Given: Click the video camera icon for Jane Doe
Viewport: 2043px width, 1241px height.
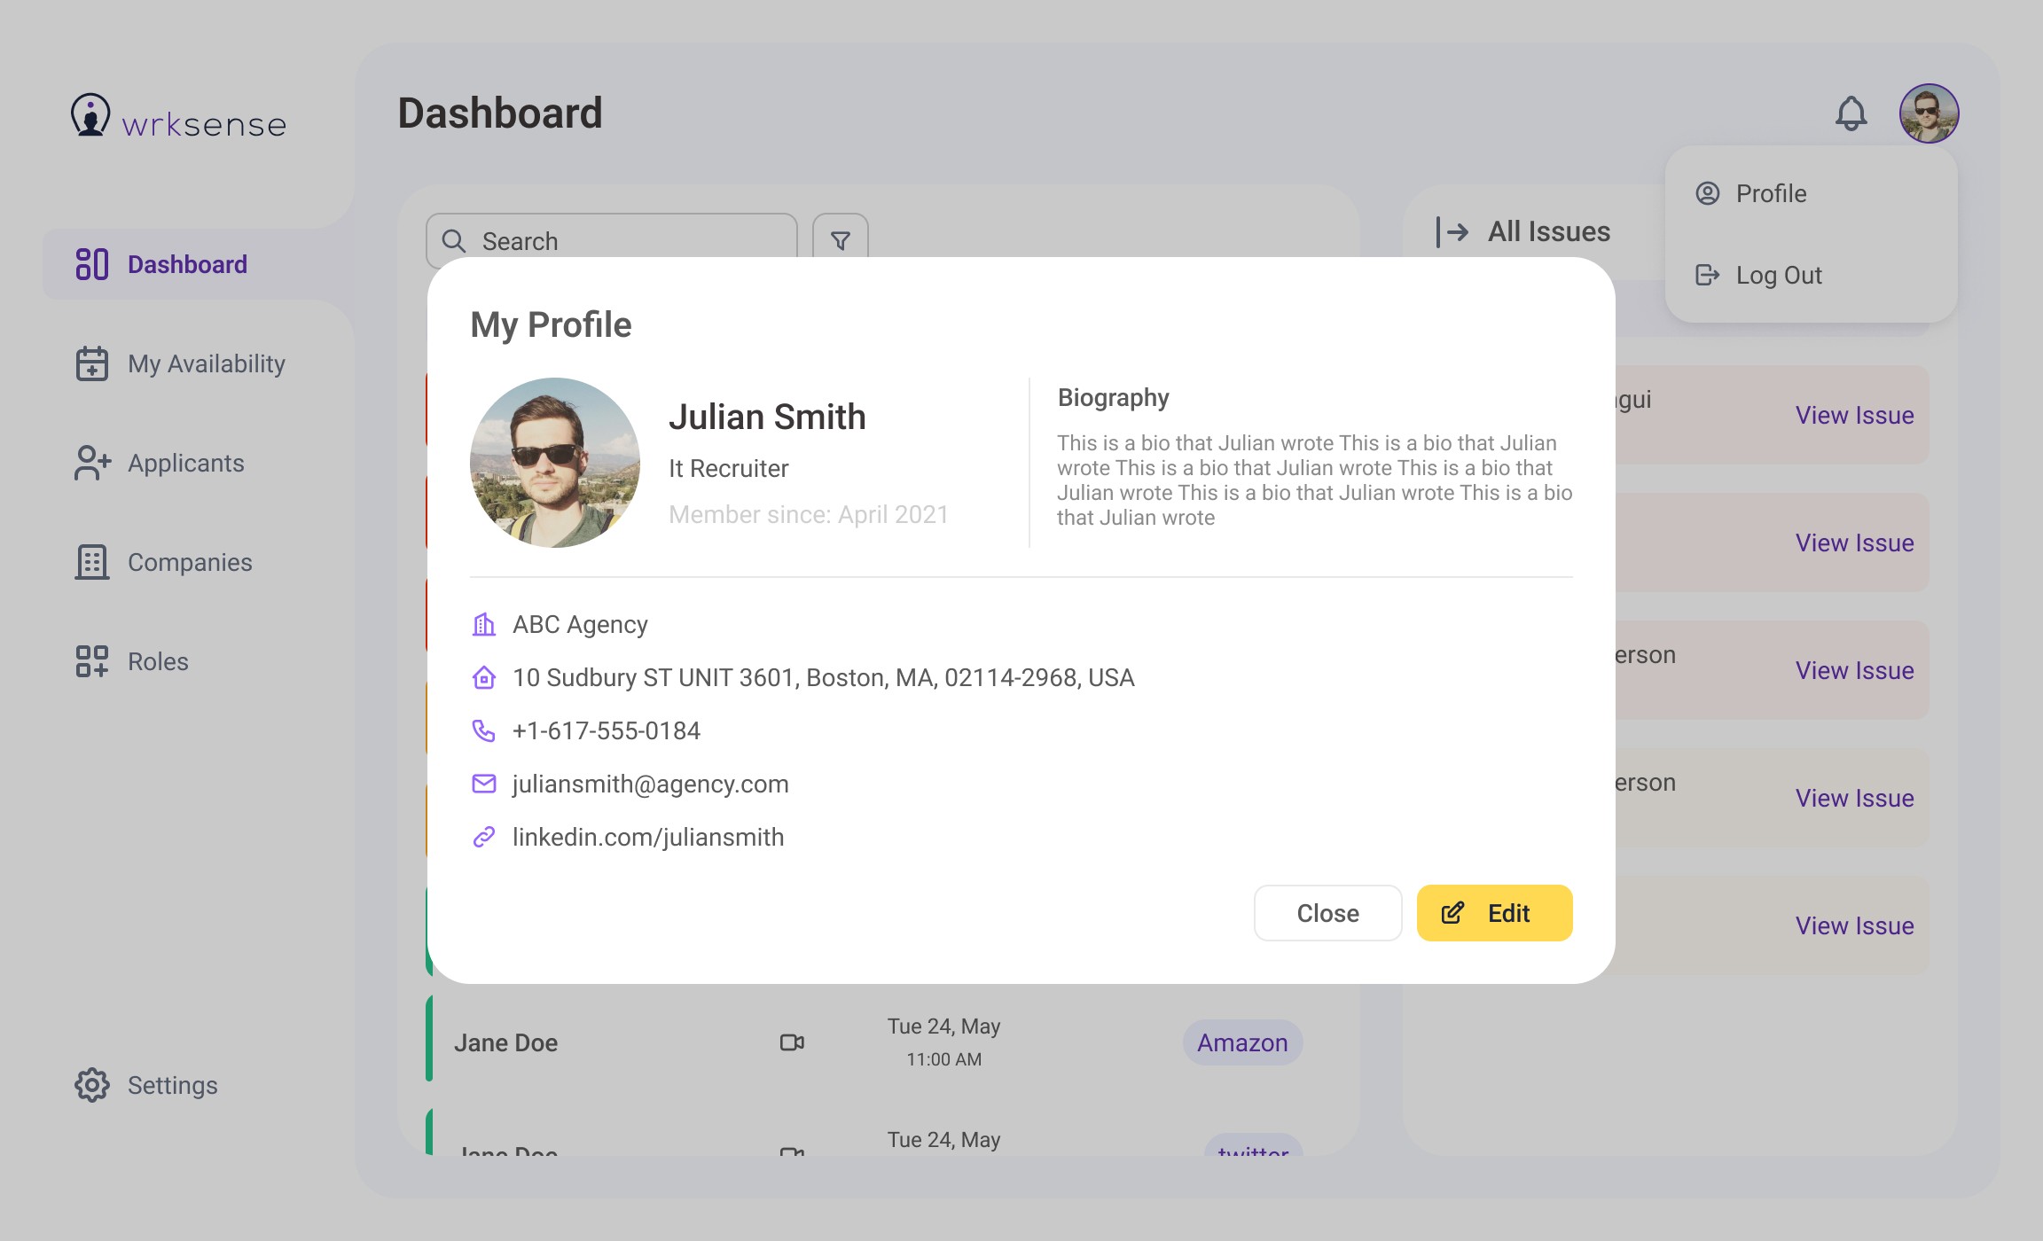Looking at the screenshot, I should [792, 1042].
